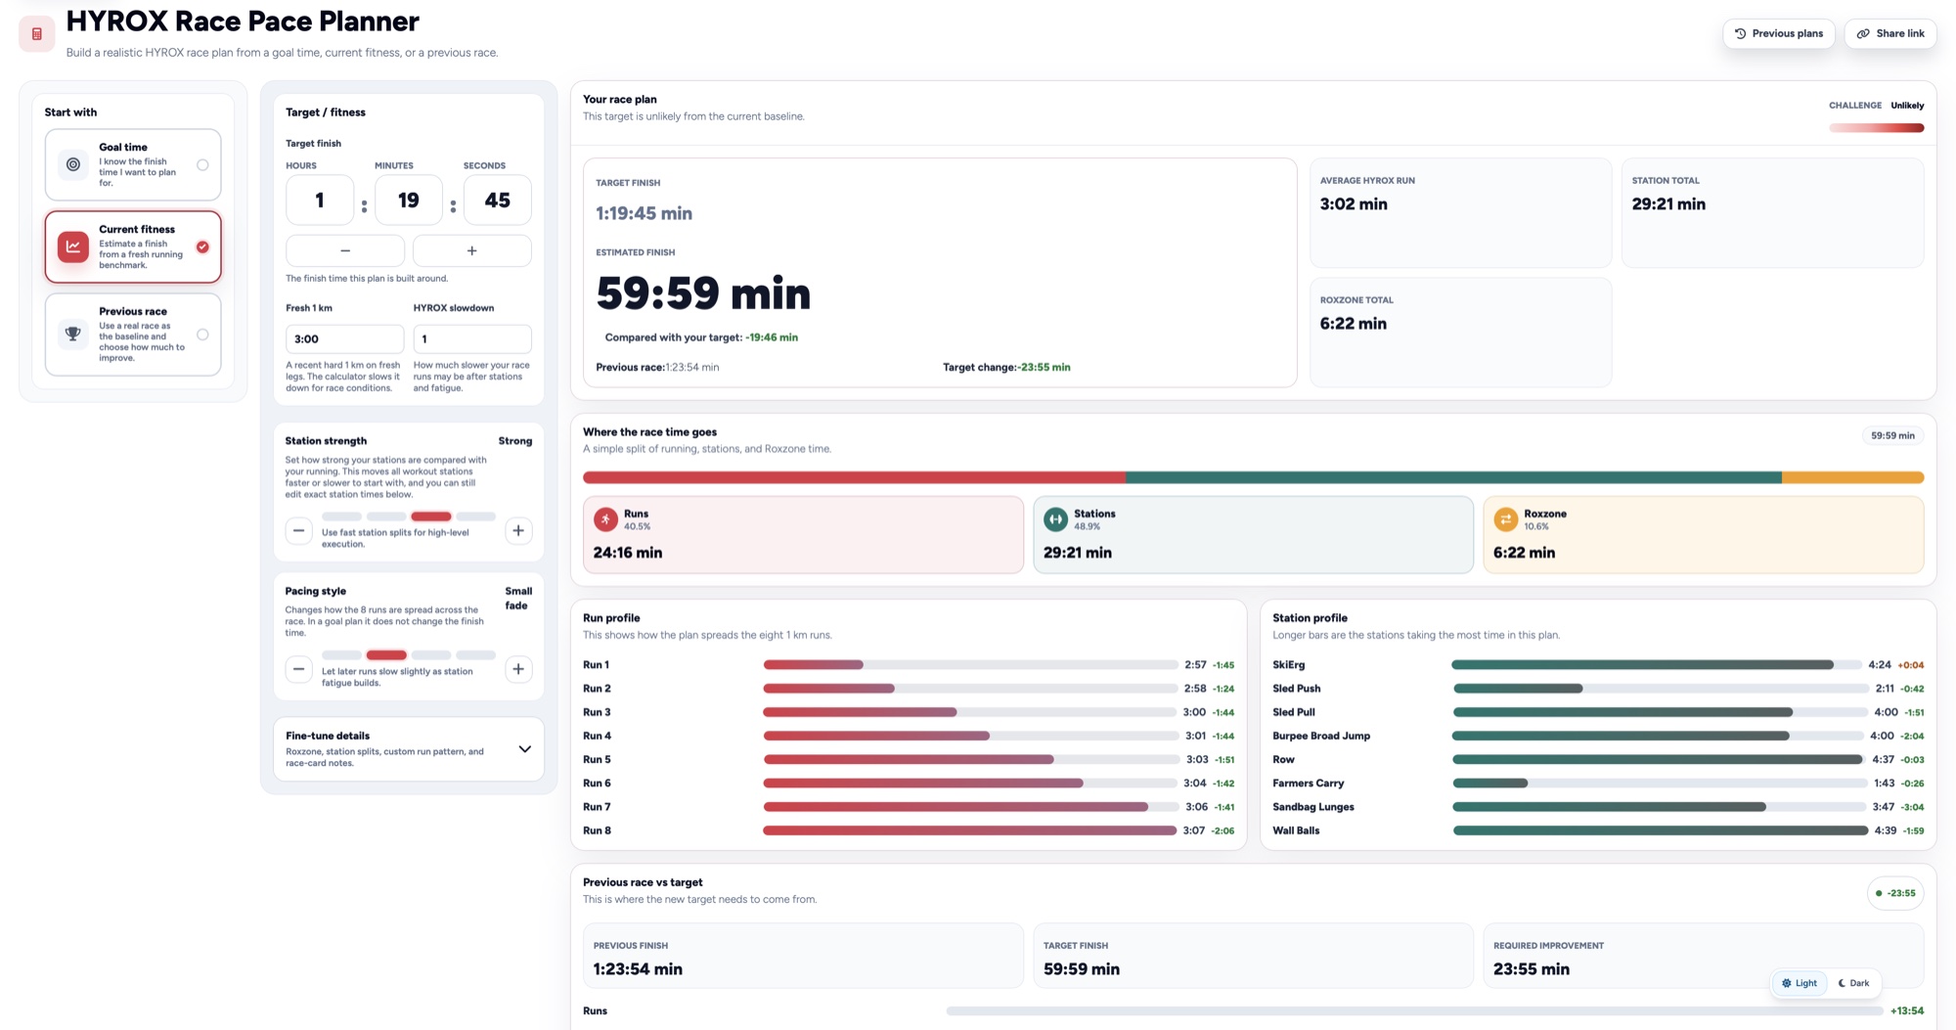The image size is (1956, 1030).
Task: Increase target finish with plus button
Action: tap(471, 250)
